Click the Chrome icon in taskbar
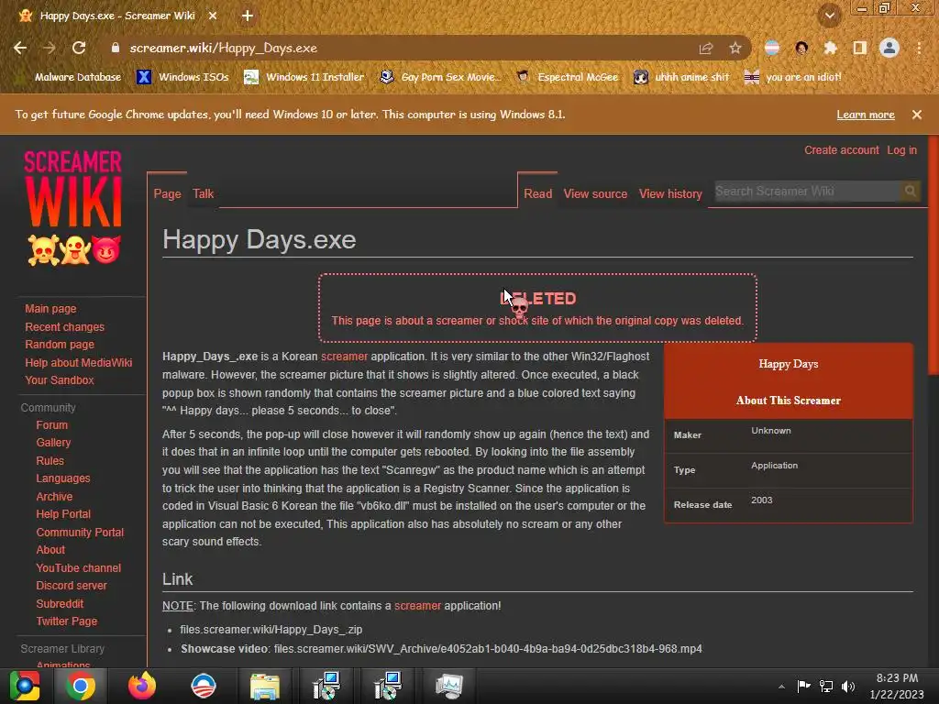The image size is (939, 704). (81, 686)
